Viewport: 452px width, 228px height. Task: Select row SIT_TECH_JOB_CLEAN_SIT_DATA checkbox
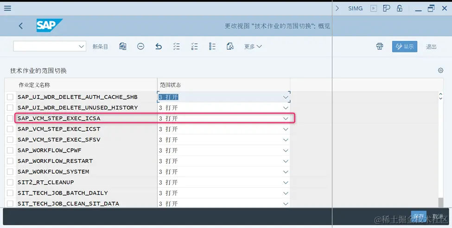coord(10,203)
